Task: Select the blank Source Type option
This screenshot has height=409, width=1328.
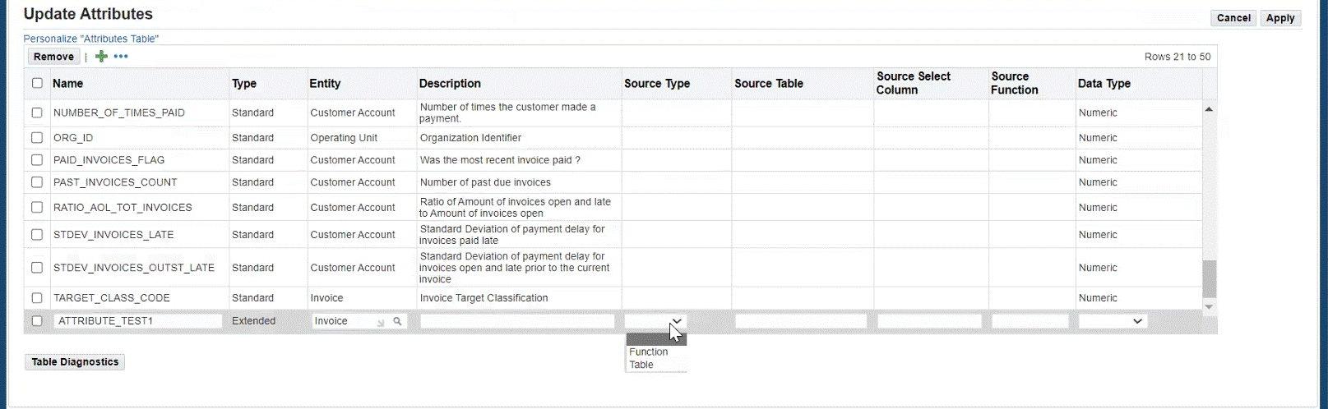Action: [655, 339]
